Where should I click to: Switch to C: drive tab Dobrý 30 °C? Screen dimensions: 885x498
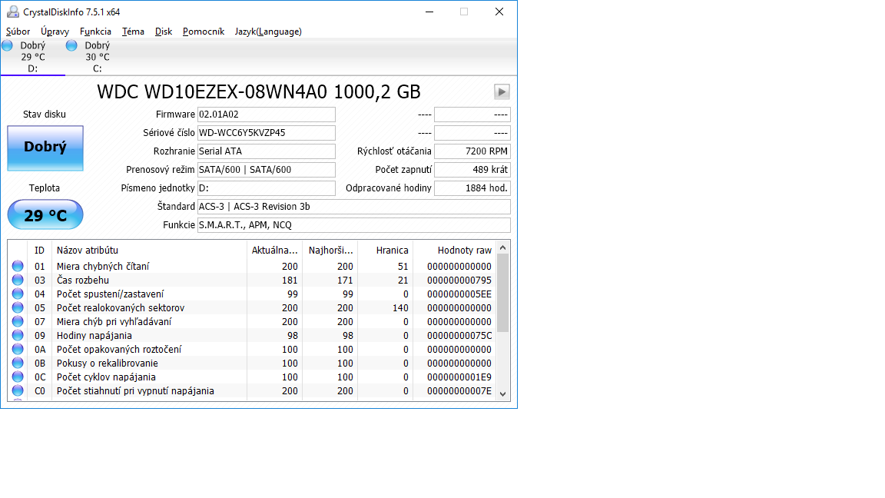point(97,56)
